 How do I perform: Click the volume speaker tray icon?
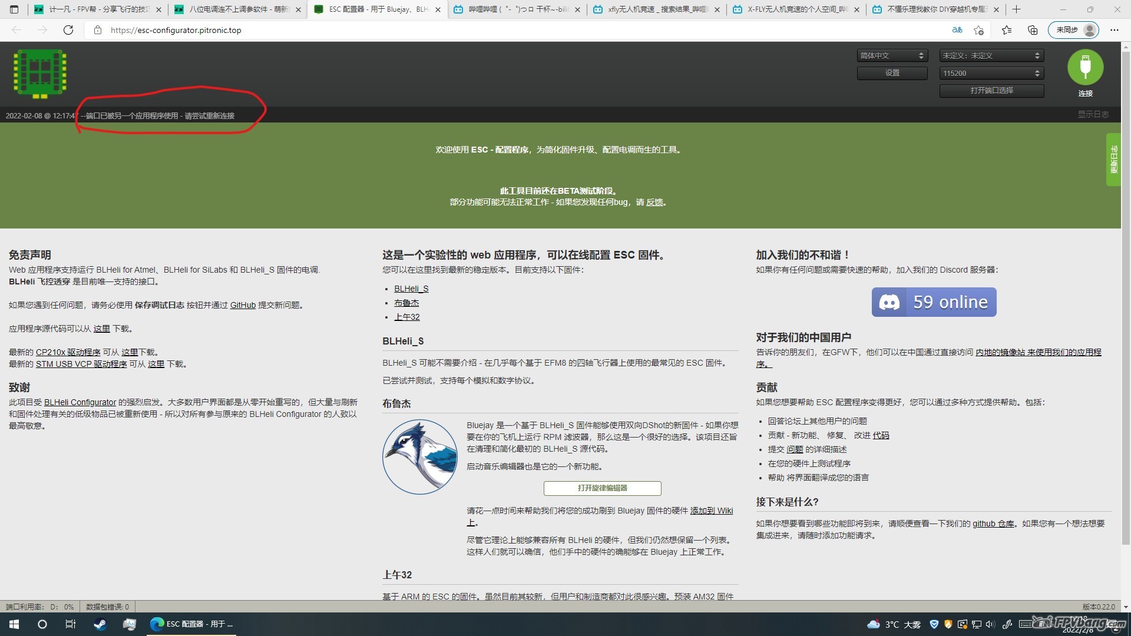pos(990,624)
